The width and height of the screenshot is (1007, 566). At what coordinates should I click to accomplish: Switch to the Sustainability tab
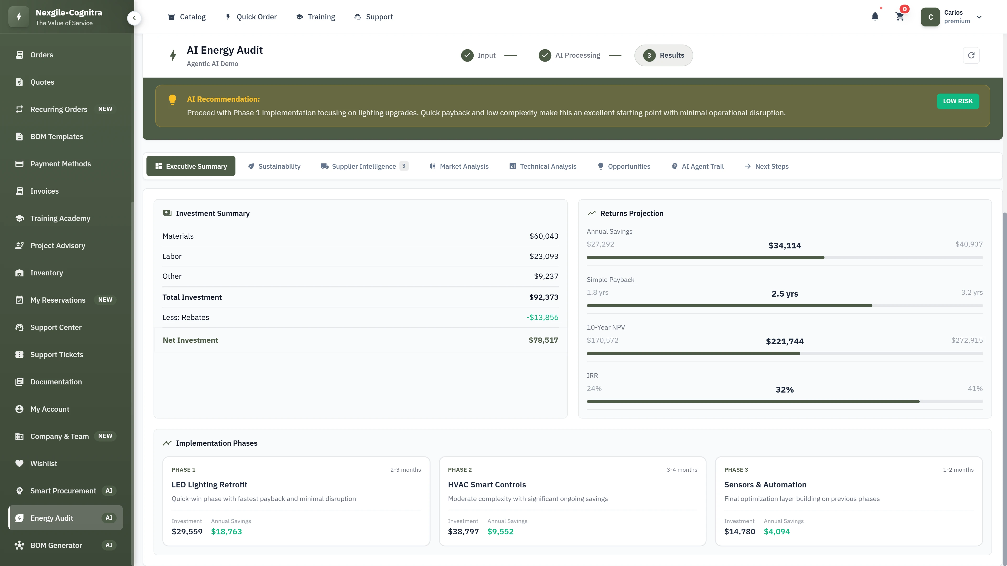point(274,166)
